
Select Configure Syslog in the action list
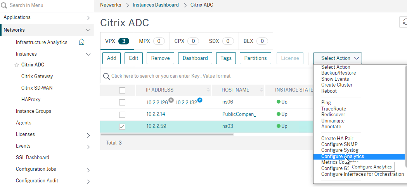tap(340, 150)
